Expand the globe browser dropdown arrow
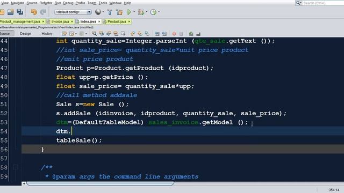Viewport: 344px width, 193px height. (103, 12)
